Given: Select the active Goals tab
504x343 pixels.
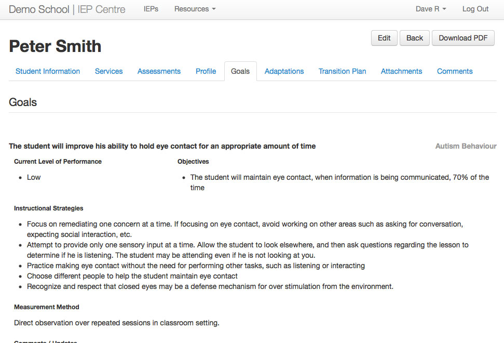Looking at the screenshot, I should 240,71.
